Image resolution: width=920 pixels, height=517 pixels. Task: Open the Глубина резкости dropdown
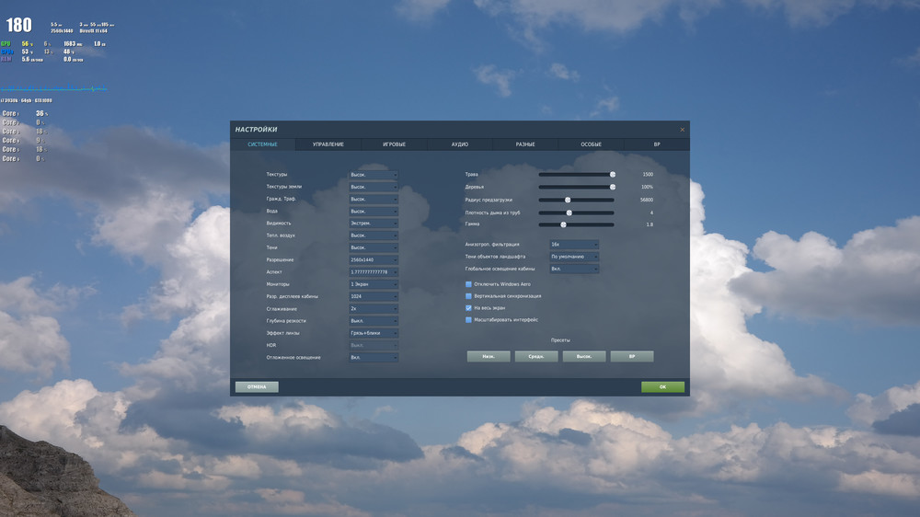click(x=374, y=321)
